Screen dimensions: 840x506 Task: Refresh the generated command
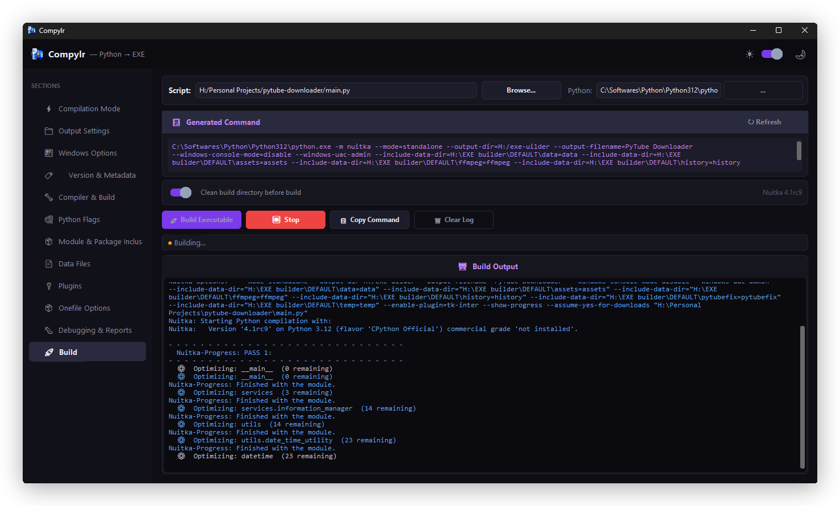[764, 122]
